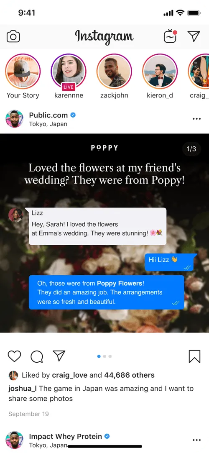Like the Public.com post with heart icon
The image size is (209, 453).
coord(15,356)
